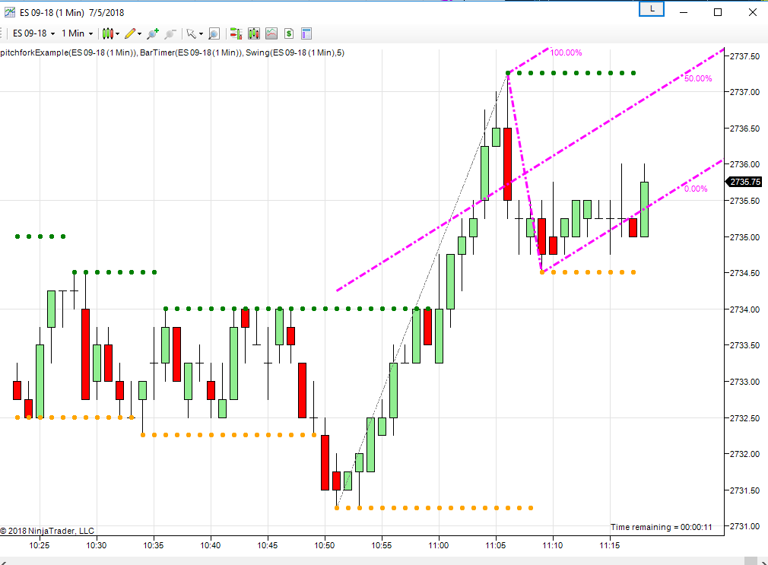Open Chart Trader icon
This screenshot has height=565, width=768.
pyautogui.click(x=236, y=33)
